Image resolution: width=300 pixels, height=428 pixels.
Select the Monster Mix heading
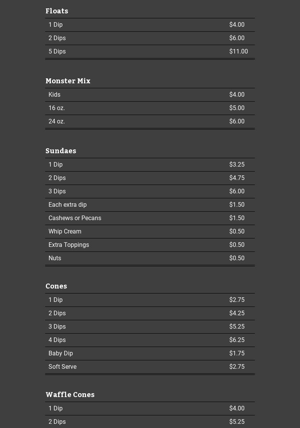click(68, 81)
